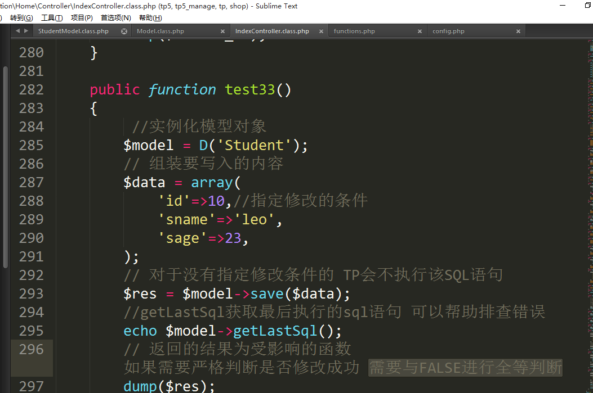Viewport: 593px width, 393px height.
Task: Click line number 296 in the gutter
Action: 32,349
